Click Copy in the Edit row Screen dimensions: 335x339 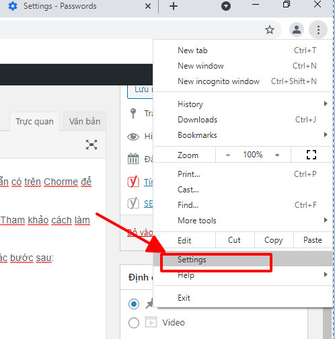click(x=274, y=240)
